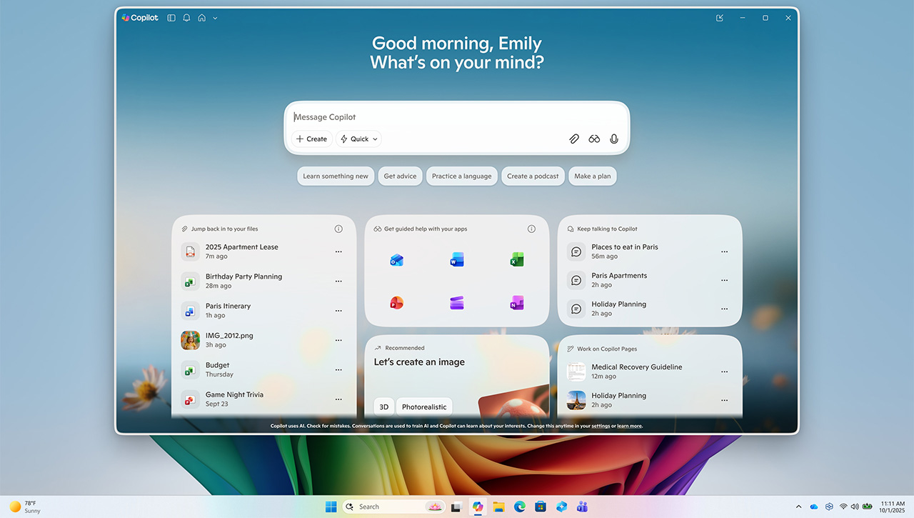Choose the 'Practice a language' chip
The width and height of the screenshot is (914, 518).
[462, 176]
